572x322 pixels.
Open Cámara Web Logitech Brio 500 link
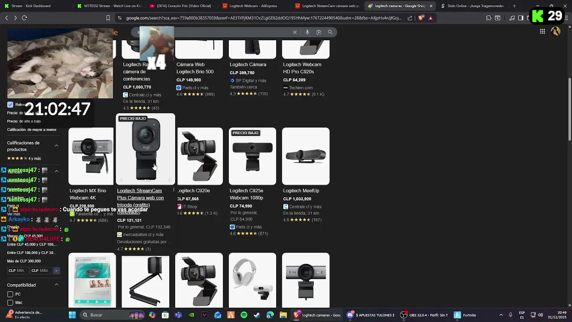195,68
